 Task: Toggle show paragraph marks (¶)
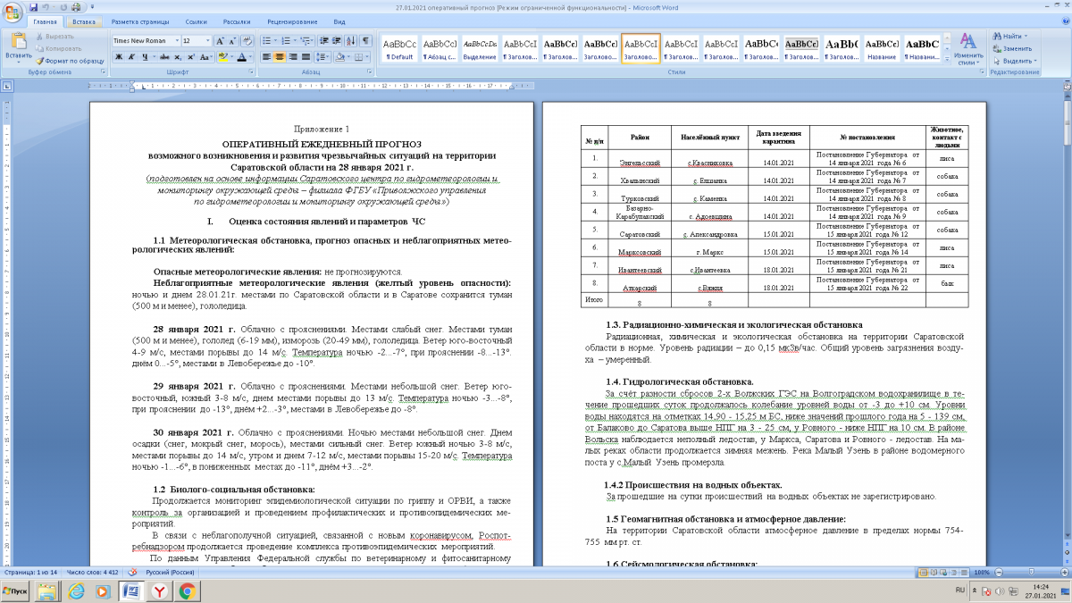point(366,41)
